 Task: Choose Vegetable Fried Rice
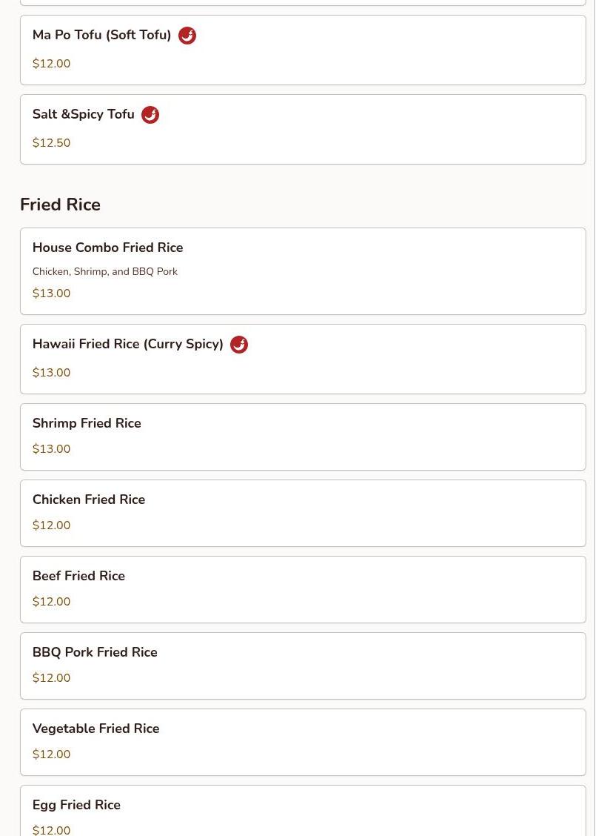click(x=303, y=742)
